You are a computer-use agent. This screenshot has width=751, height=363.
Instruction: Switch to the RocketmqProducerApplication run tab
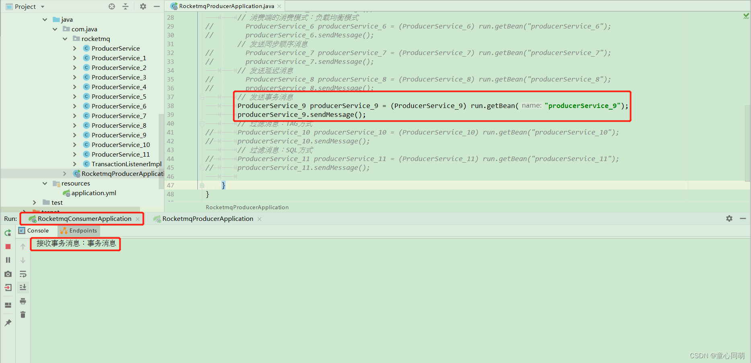click(207, 218)
